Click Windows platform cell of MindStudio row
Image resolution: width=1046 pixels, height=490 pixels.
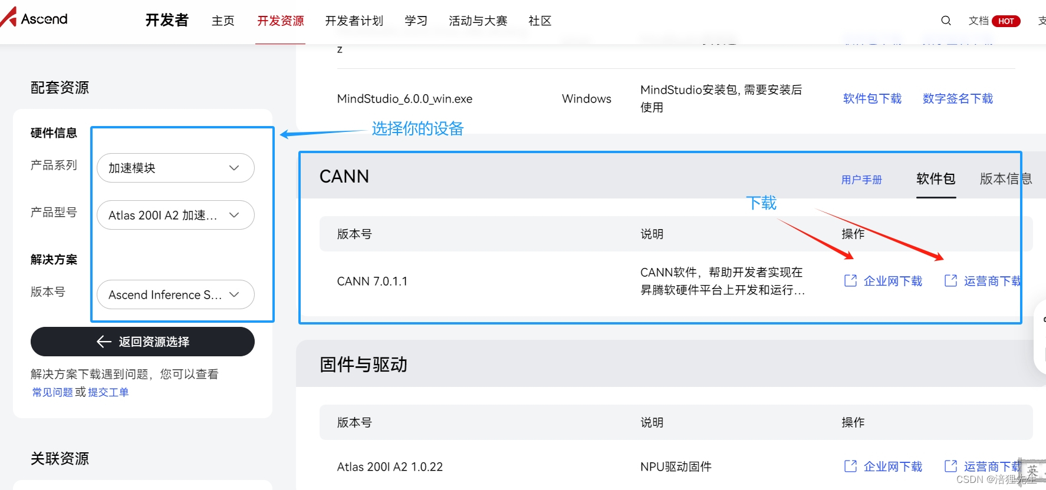[x=587, y=99]
